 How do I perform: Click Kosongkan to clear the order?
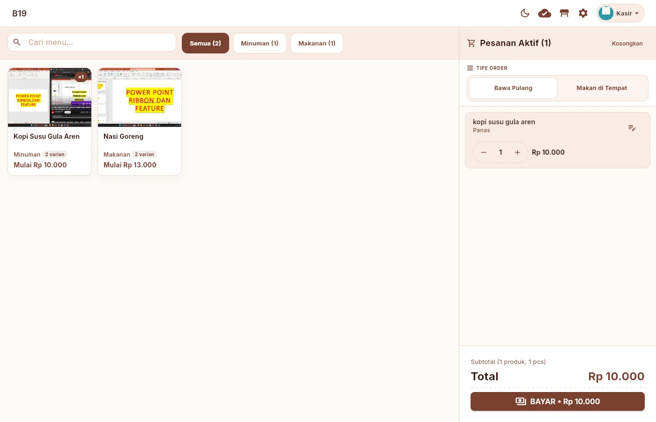point(627,43)
